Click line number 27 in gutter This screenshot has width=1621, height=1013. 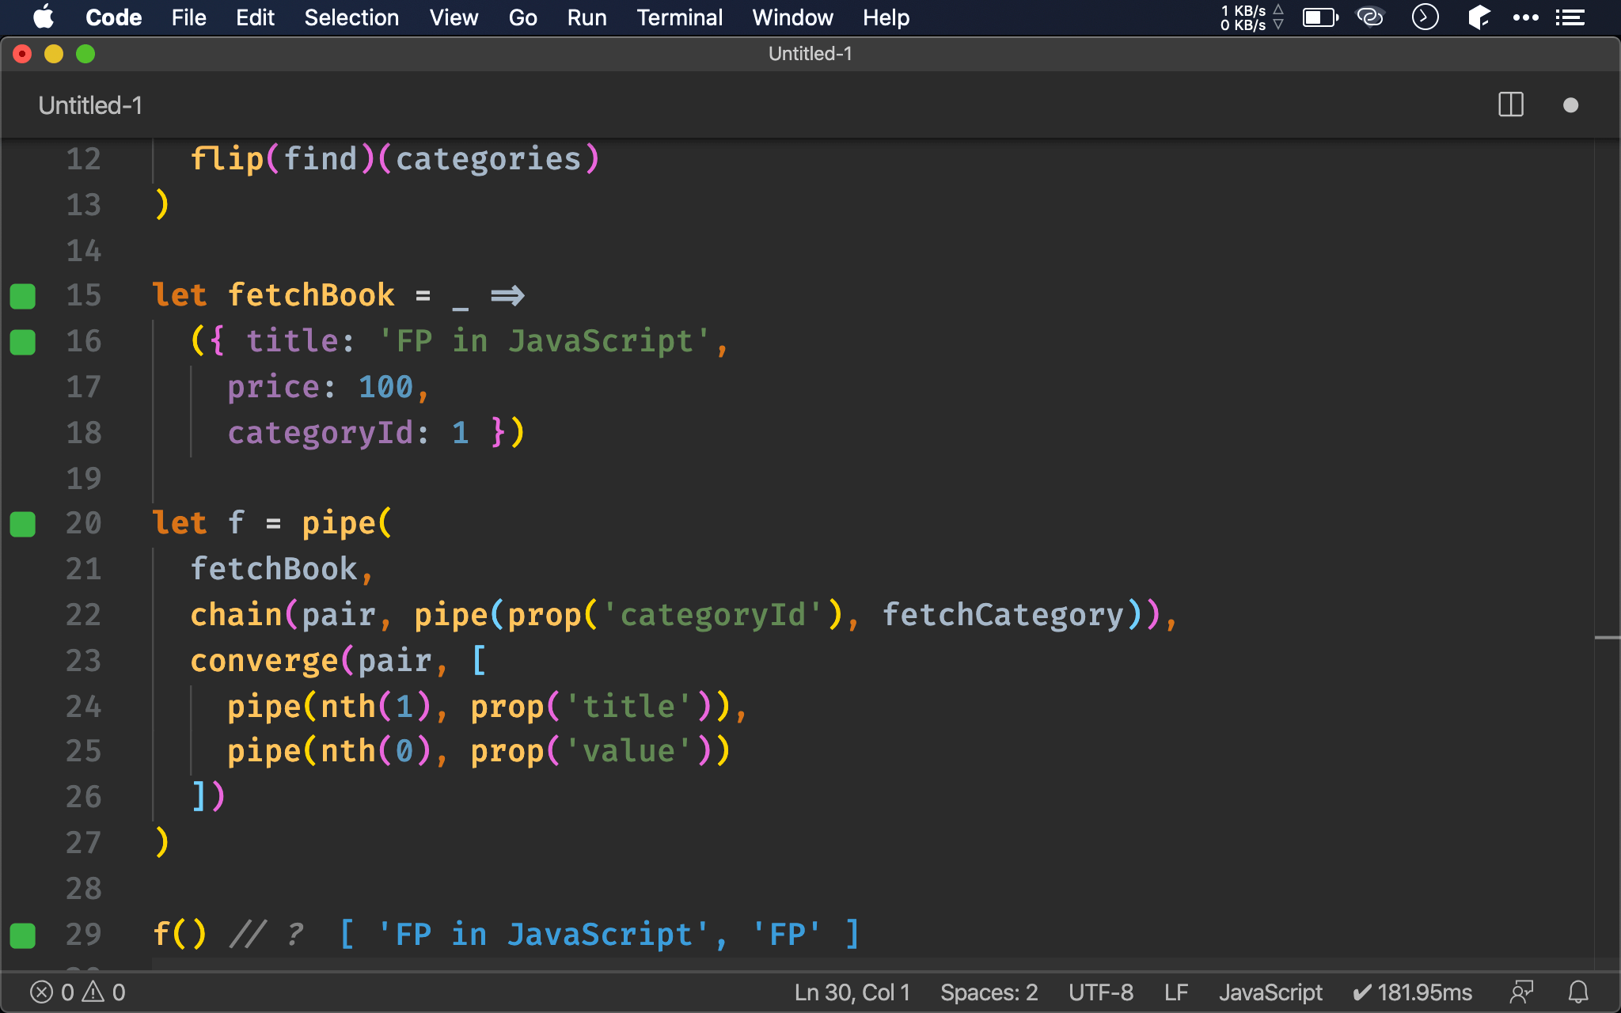click(x=84, y=843)
